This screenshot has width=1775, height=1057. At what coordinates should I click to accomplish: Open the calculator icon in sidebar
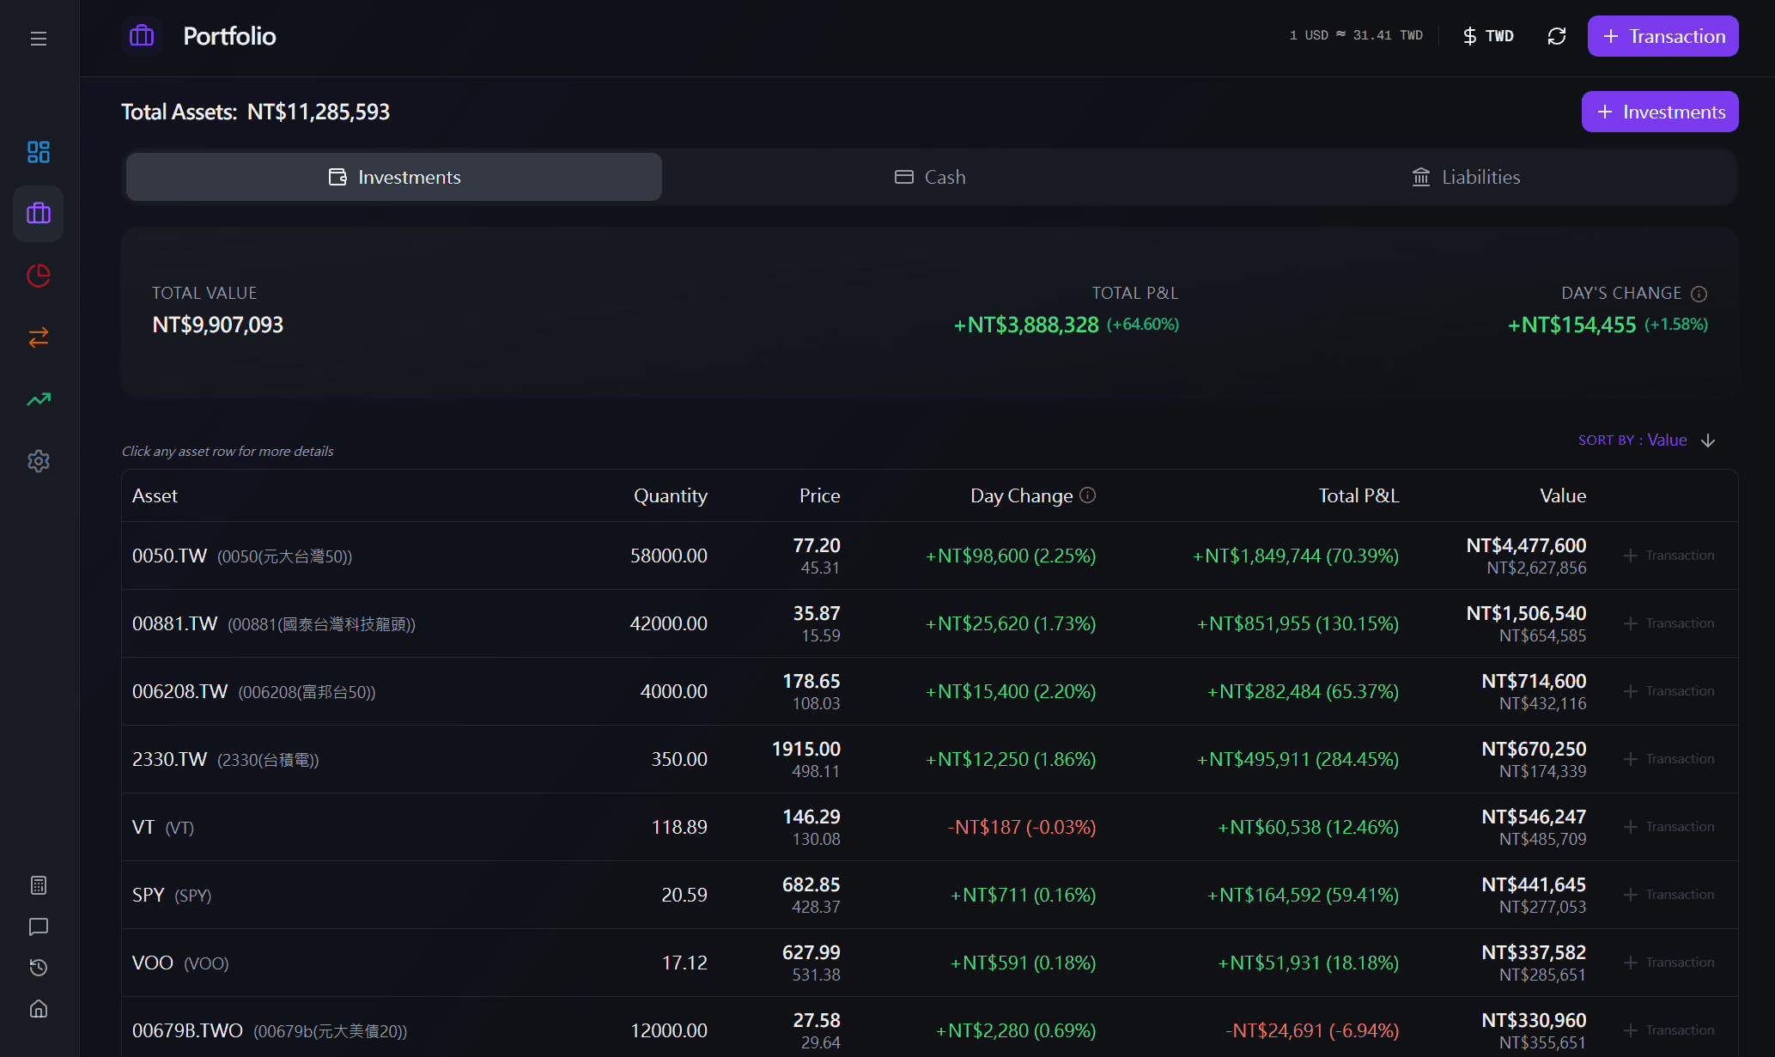(x=39, y=885)
